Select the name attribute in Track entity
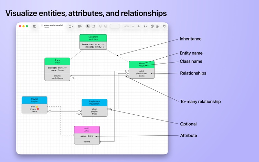Image resolution: width=259 pixels, height=162 pixels. (x=57, y=70)
